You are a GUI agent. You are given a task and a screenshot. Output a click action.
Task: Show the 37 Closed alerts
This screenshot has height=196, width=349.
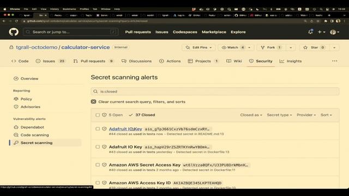pos(142,115)
